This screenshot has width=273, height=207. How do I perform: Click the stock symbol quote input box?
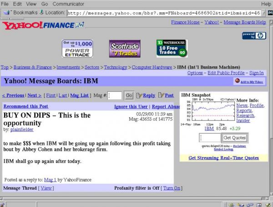pyautogui.click(x=210, y=138)
